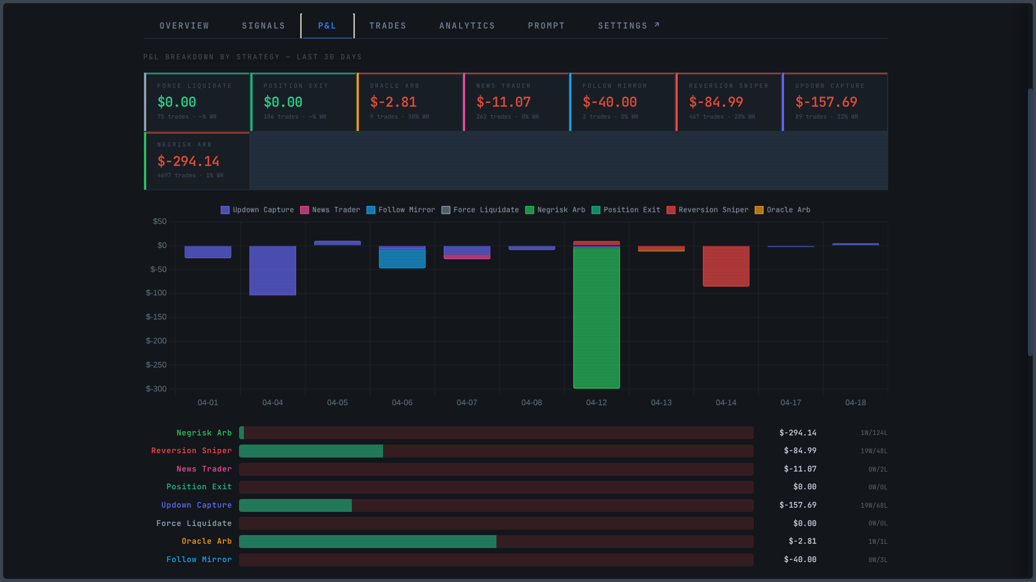The height and width of the screenshot is (582, 1036).
Task: Click the red Reversion Sniper bar on 04-14
Action: point(726,266)
